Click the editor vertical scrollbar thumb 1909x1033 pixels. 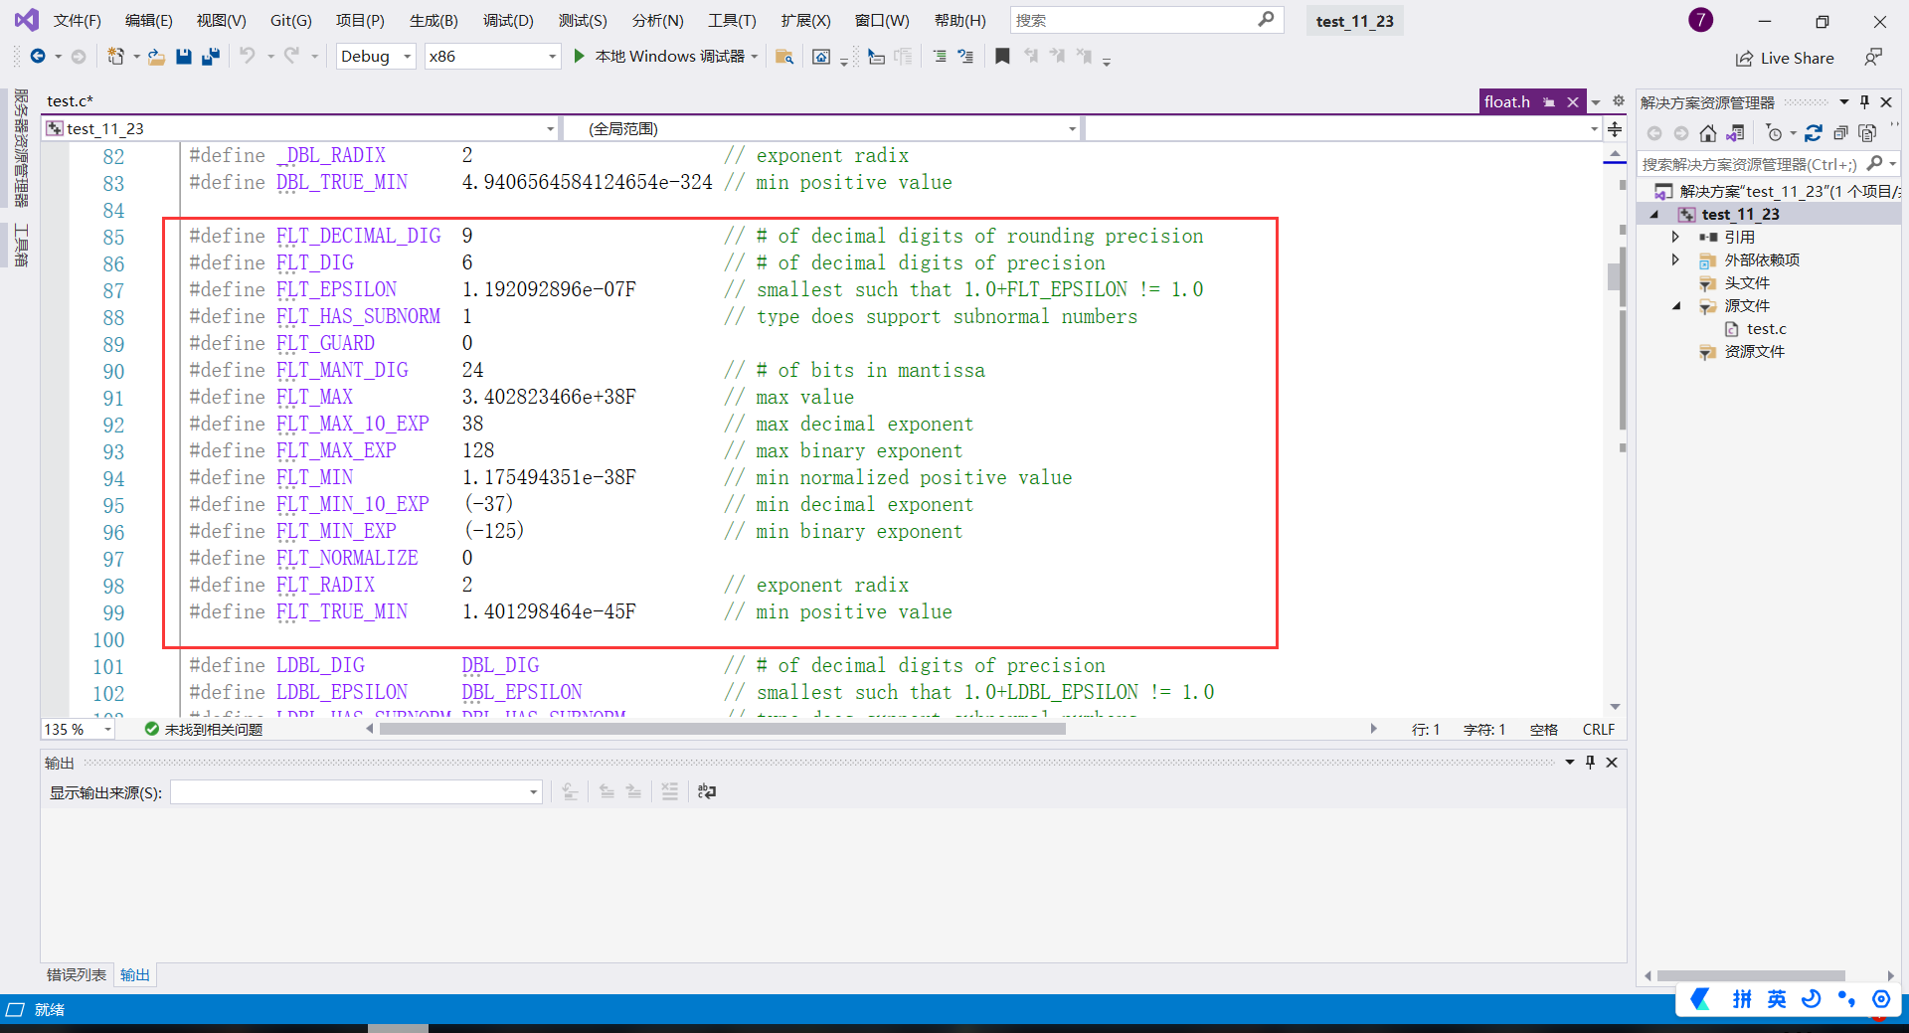click(1614, 275)
